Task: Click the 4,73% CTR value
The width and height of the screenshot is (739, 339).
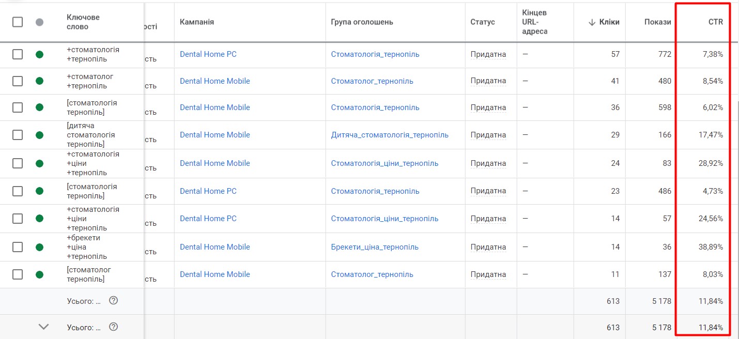Action: coord(713,191)
